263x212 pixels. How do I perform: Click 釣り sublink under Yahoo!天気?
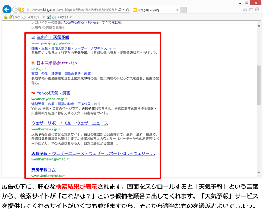97,104
